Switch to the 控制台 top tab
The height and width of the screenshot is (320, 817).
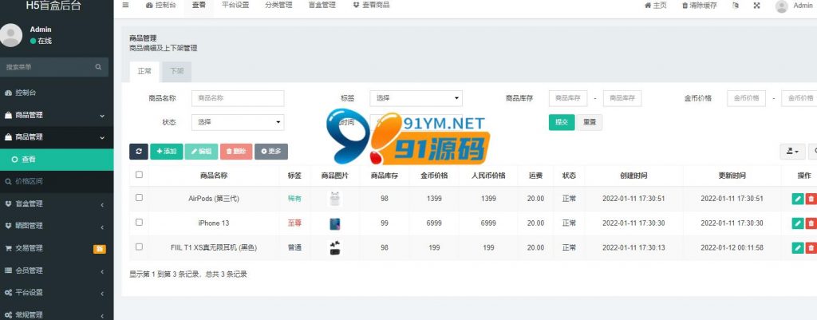(160, 6)
